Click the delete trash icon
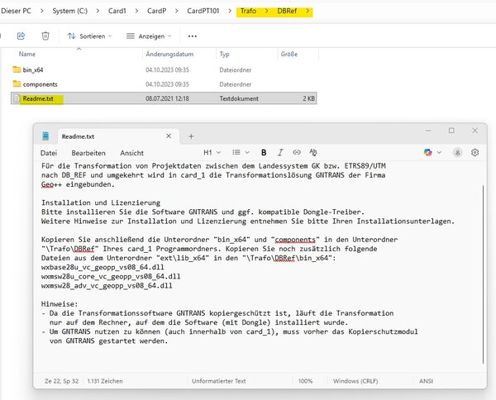This screenshot has height=400, width=496. (x=45, y=36)
